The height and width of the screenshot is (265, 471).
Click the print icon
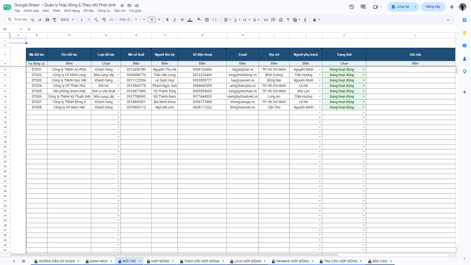pos(47,20)
